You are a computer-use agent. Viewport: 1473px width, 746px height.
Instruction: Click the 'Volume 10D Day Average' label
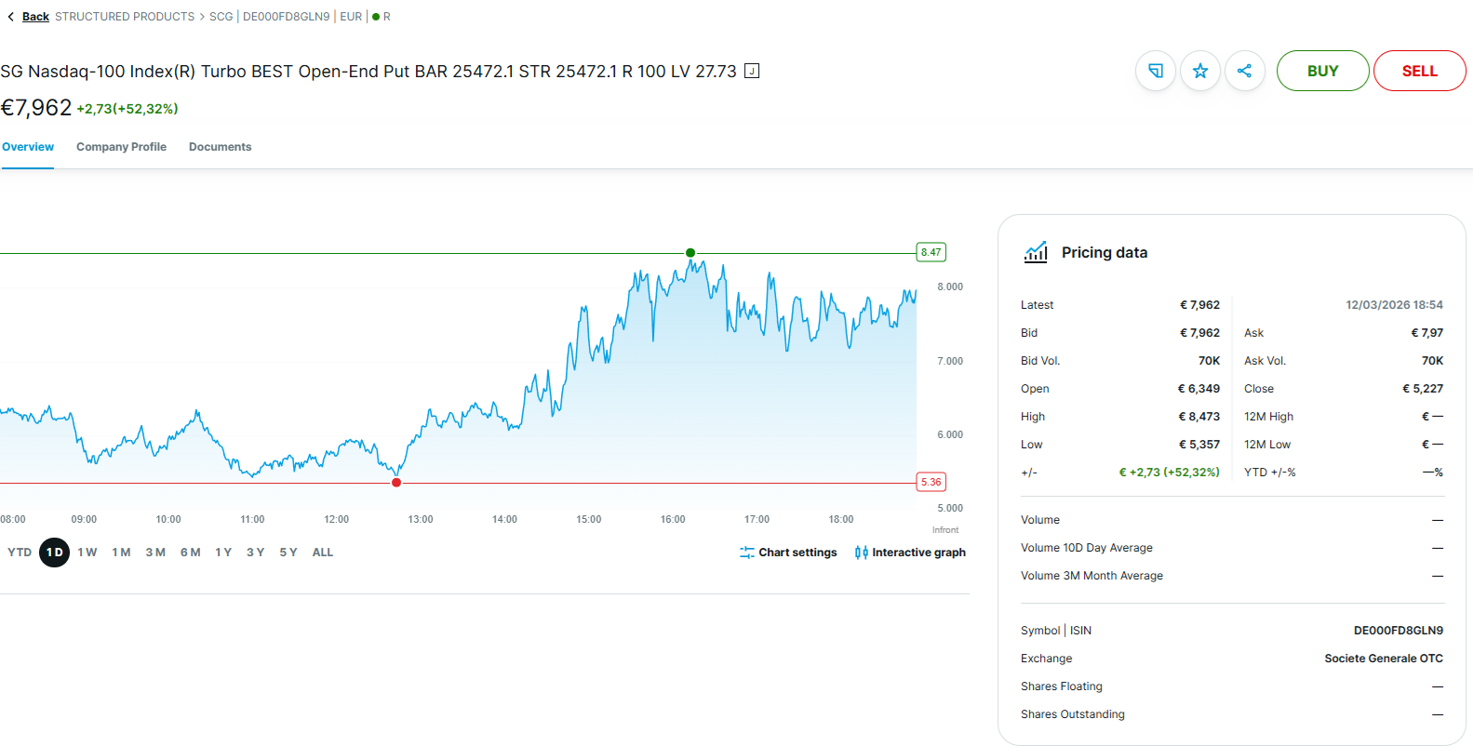pyautogui.click(x=1086, y=548)
